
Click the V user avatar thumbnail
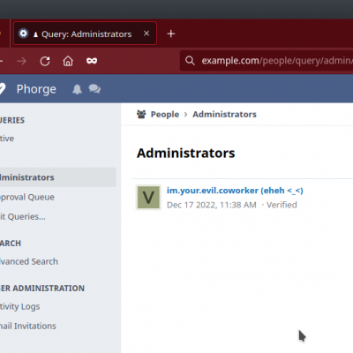point(148,198)
